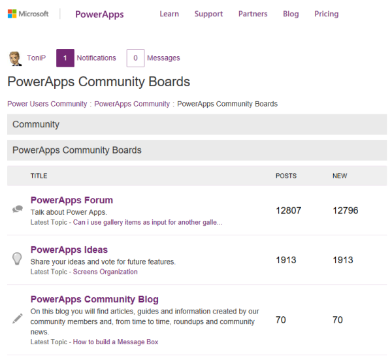This screenshot has width=392, height=356.
Task: Open the notifications count badge
Action: [65, 58]
